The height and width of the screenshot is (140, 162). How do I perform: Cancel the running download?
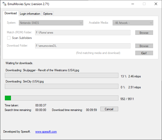click(x=109, y=109)
